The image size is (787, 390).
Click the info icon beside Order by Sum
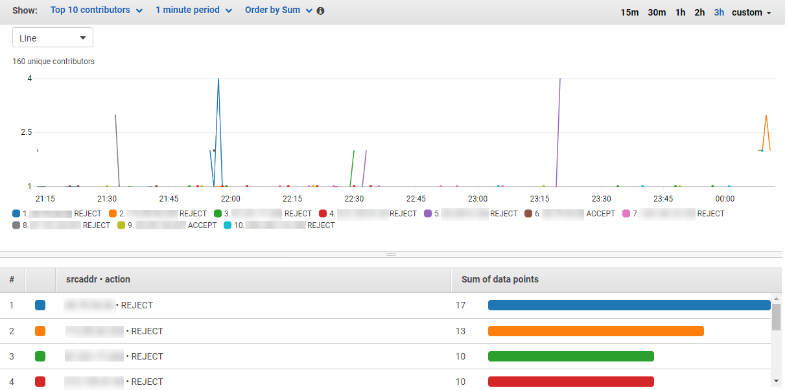(x=321, y=10)
